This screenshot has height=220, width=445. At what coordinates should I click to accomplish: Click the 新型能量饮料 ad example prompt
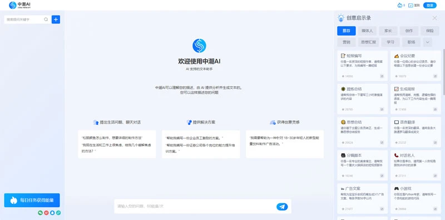284,141
